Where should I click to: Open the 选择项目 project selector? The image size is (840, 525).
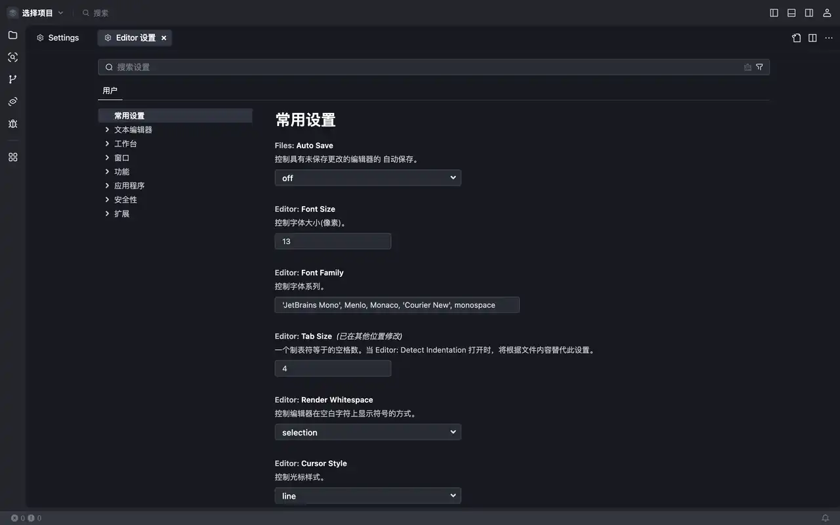pos(35,12)
